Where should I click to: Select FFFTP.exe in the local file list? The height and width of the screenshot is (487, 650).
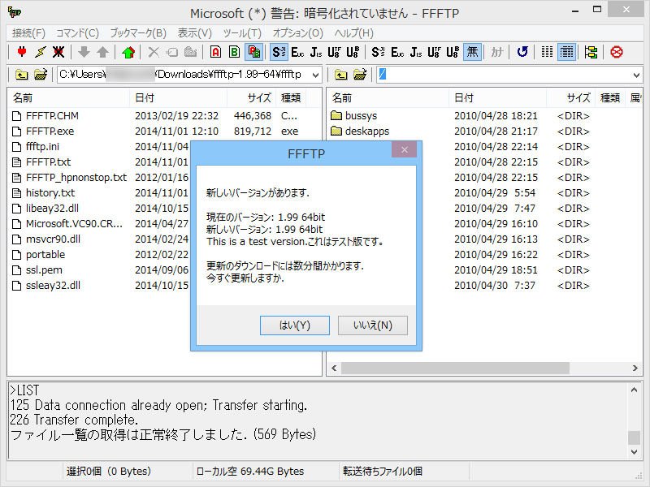49,131
